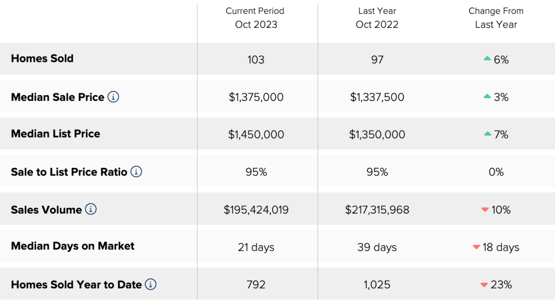Click the green up arrow beside 7%
Image resolution: width=555 pixels, height=300 pixels.
click(x=487, y=134)
